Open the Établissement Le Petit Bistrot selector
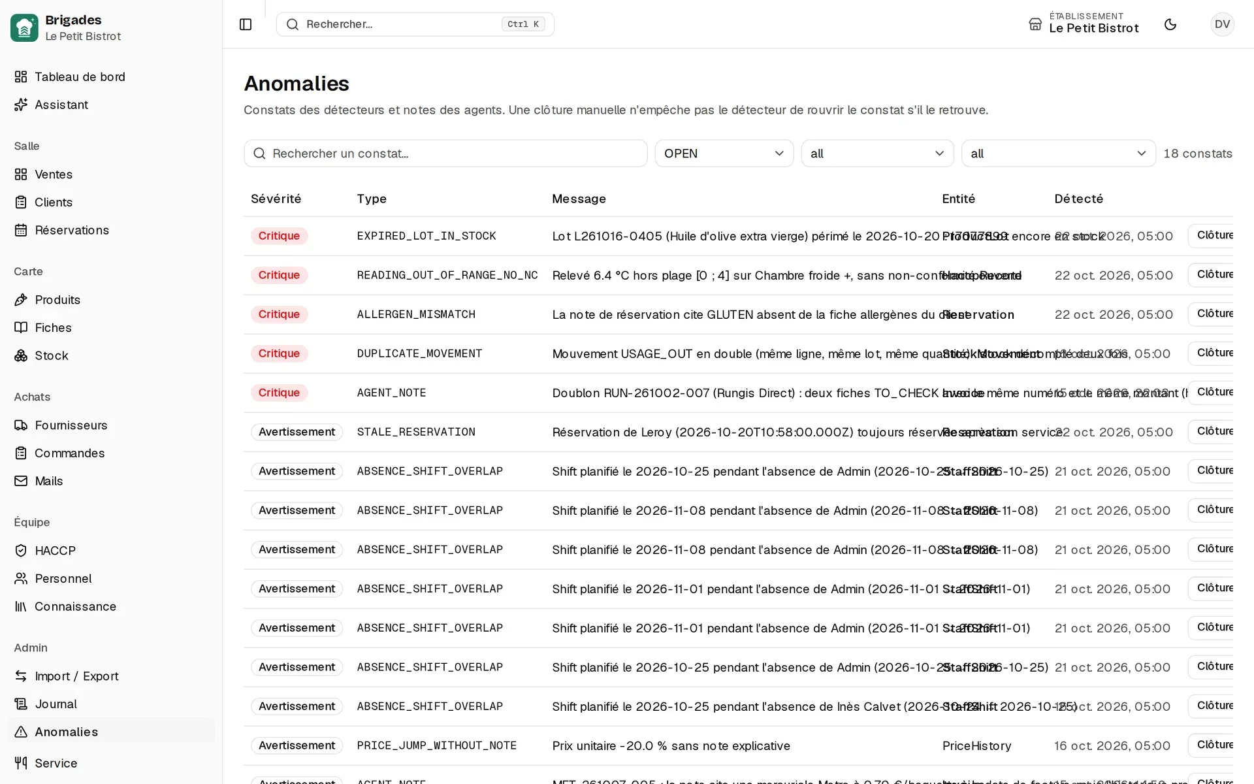1254x784 pixels. point(1084,24)
